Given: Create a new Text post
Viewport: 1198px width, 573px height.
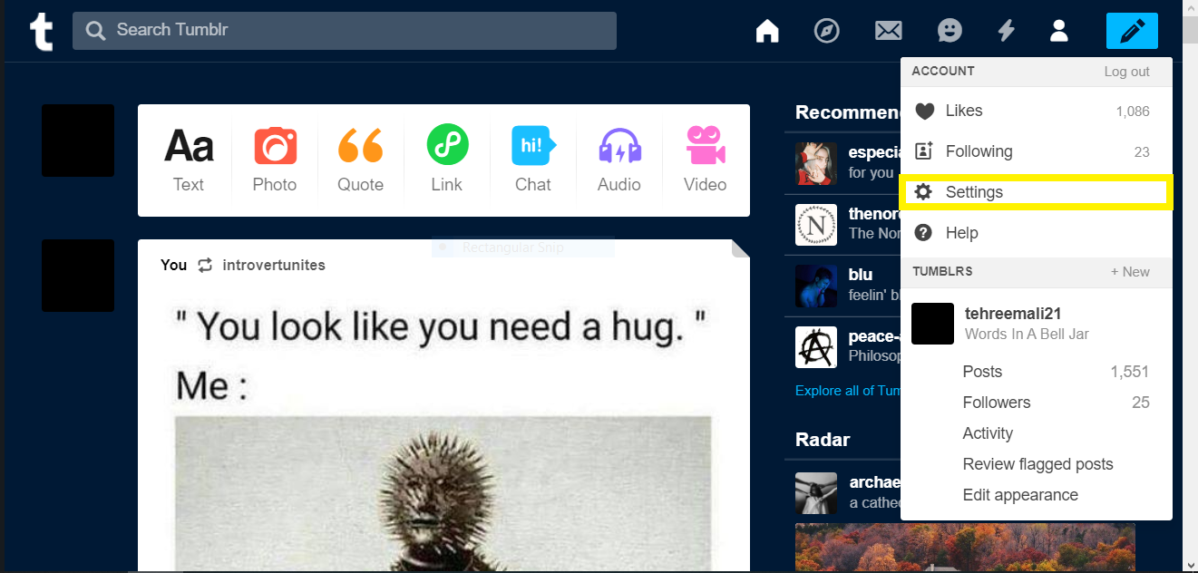Looking at the screenshot, I should 189,160.
